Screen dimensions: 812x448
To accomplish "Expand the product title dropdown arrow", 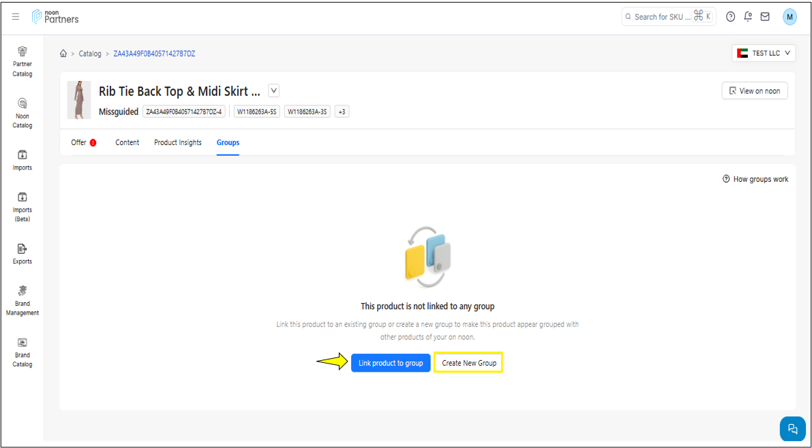I will (x=273, y=91).
